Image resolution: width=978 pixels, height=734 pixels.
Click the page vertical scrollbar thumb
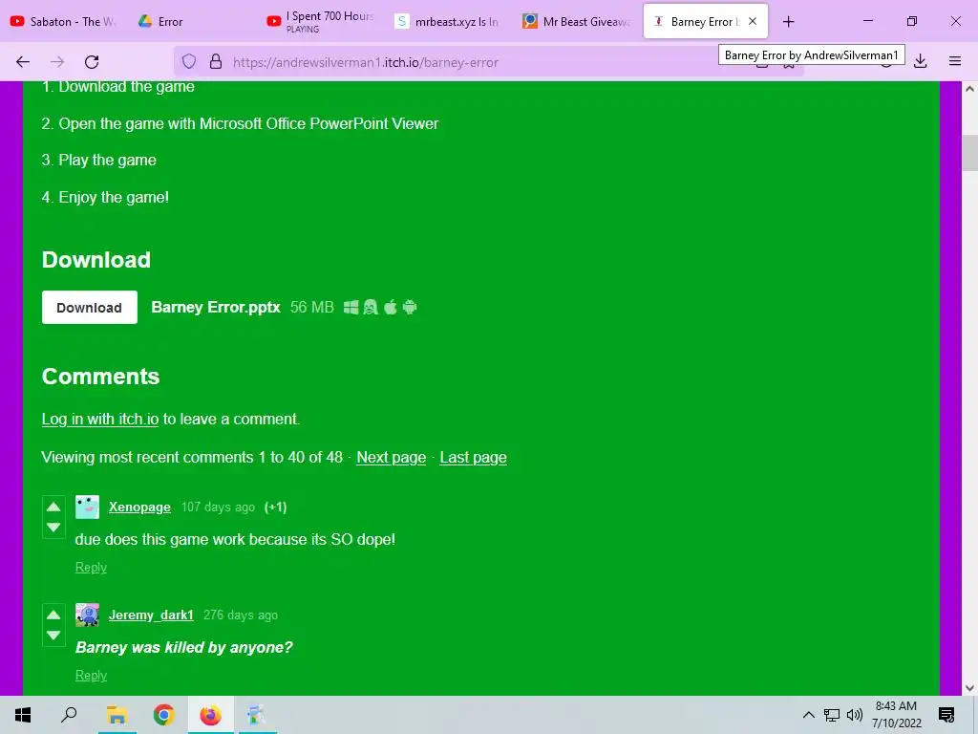point(969,152)
